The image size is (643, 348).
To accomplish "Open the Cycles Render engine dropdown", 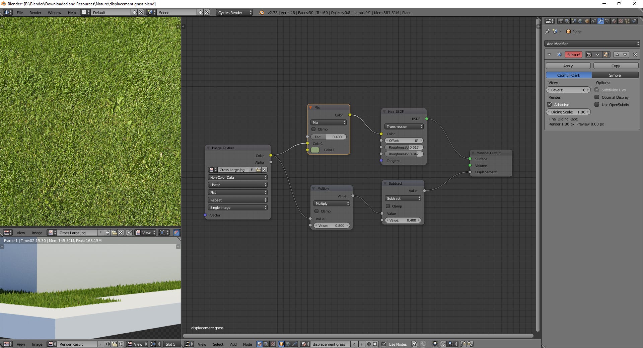I will [234, 12].
